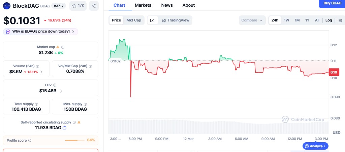The height and width of the screenshot is (152, 345).
Task: Expand the Volume (24h) details chevron
Action: (41, 72)
